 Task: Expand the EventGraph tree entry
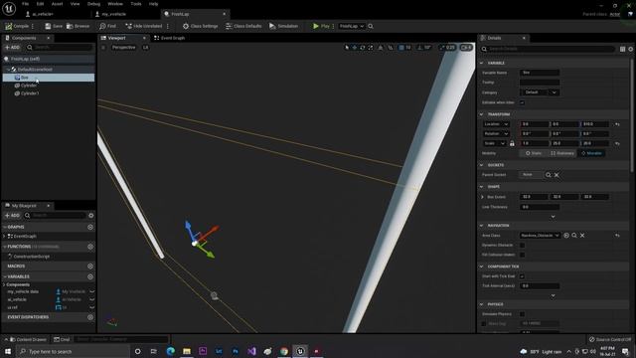tap(4, 236)
